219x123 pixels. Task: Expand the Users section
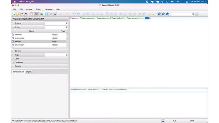click(x=13, y=59)
